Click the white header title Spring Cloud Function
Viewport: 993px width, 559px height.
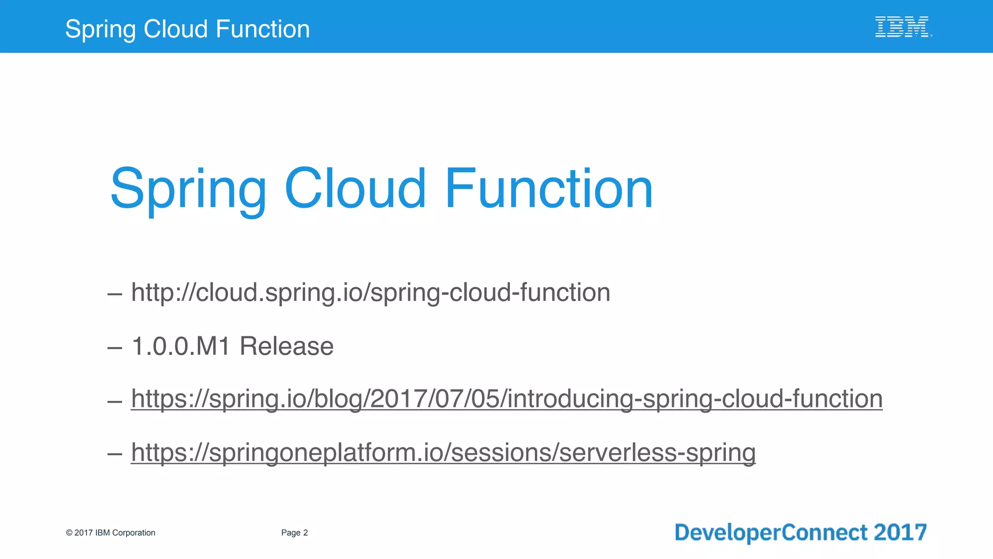(x=187, y=29)
